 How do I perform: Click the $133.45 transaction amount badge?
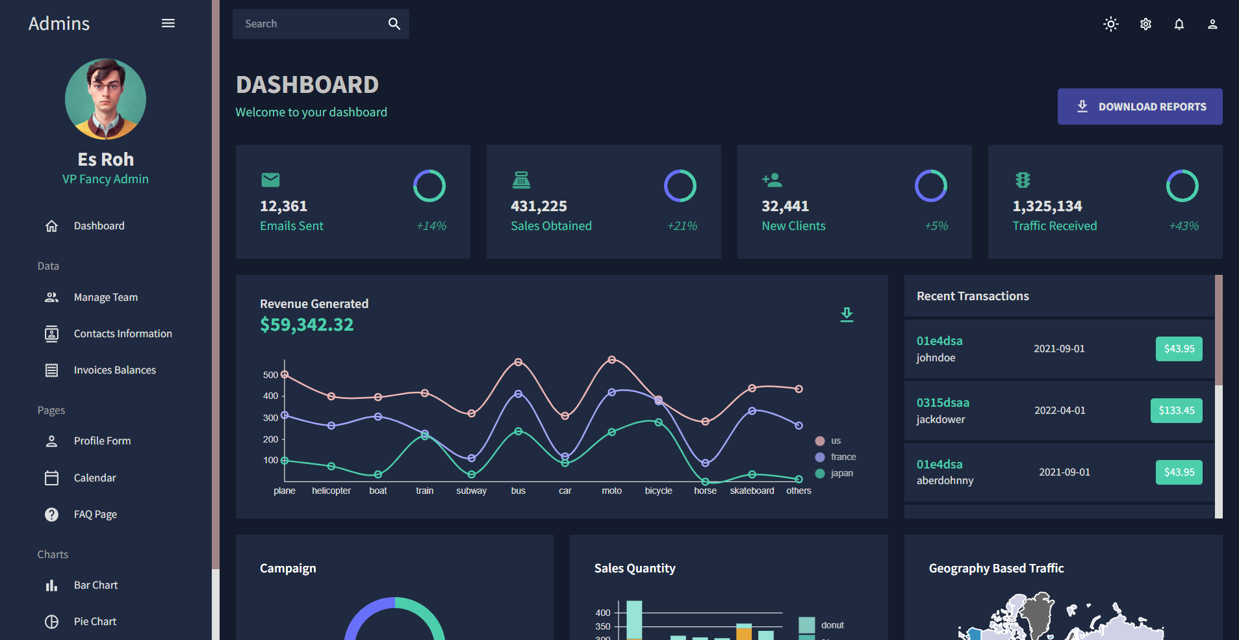(1176, 411)
